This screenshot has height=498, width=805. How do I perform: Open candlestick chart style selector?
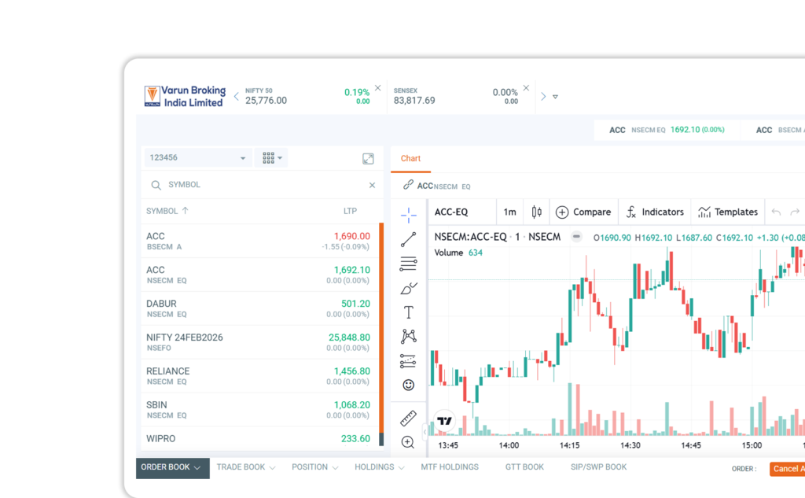coord(537,212)
